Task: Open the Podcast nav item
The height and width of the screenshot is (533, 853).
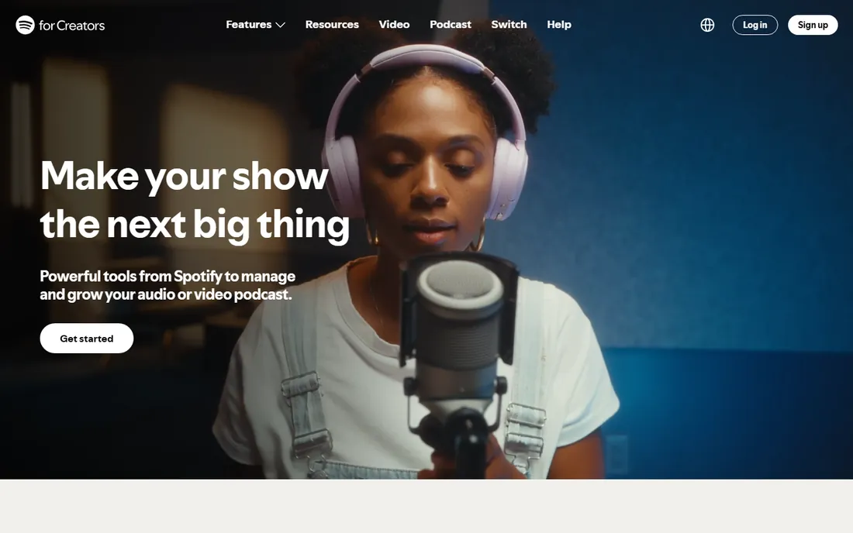Action: pos(451,25)
